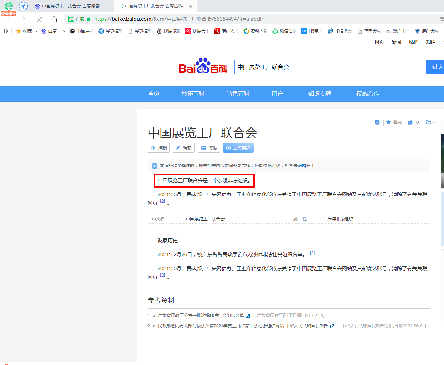Viewport: 444px width, 365px height.
Task: Click the 讨论 discussion button
Action: (209, 148)
